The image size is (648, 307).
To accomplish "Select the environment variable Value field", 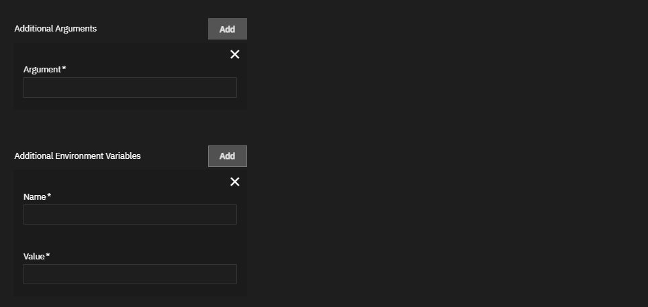I will tap(130, 274).
